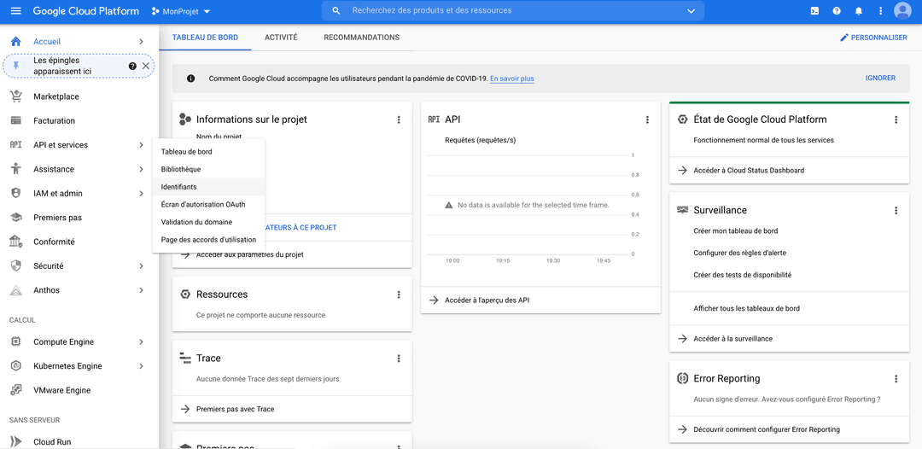Expand the search bar dropdown arrow
Screen dimensions: 922x449
[691, 11]
